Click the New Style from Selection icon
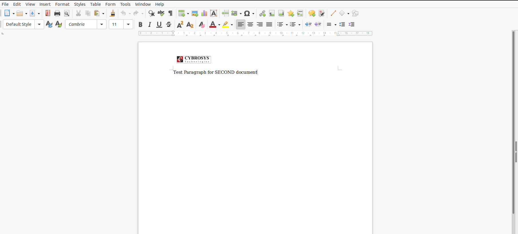Screen dimensions: 518x234 [58, 24]
